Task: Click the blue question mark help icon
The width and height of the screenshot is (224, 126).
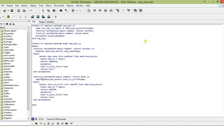Action: (56, 17)
